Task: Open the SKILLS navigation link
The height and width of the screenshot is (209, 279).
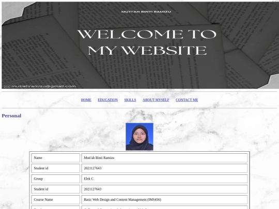Action: pyautogui.click(x=130, y=100)
